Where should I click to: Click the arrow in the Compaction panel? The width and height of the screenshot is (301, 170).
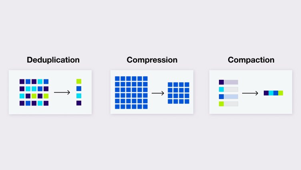[250, 93]
